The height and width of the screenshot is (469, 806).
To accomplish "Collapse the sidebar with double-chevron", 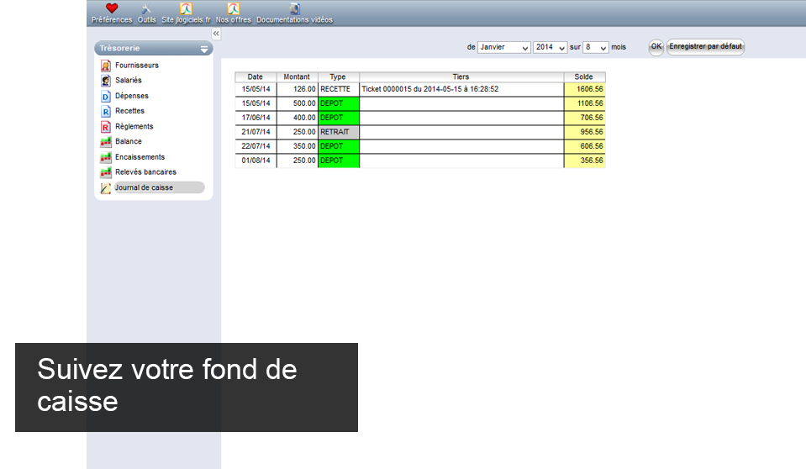I will (x=216, y=34).
